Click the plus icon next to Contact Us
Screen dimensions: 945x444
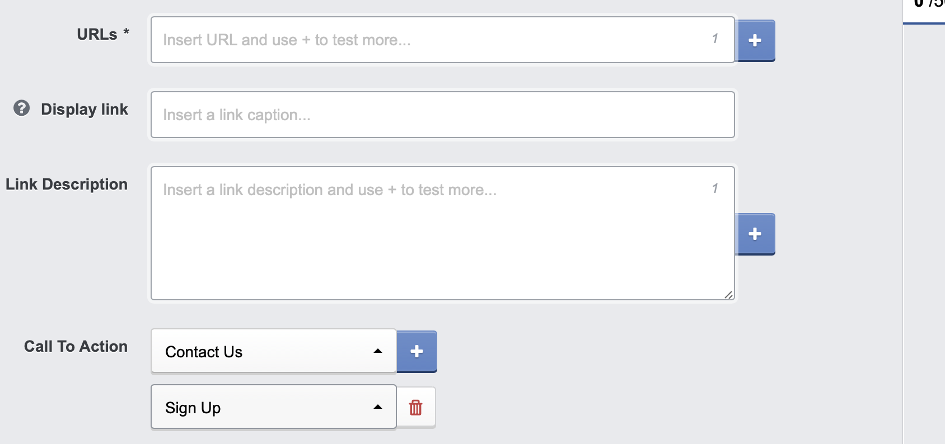click(x=417, y=351)
